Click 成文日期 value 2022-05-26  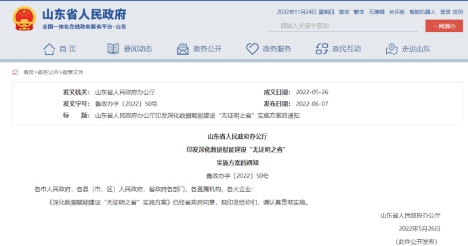[312, 92]
